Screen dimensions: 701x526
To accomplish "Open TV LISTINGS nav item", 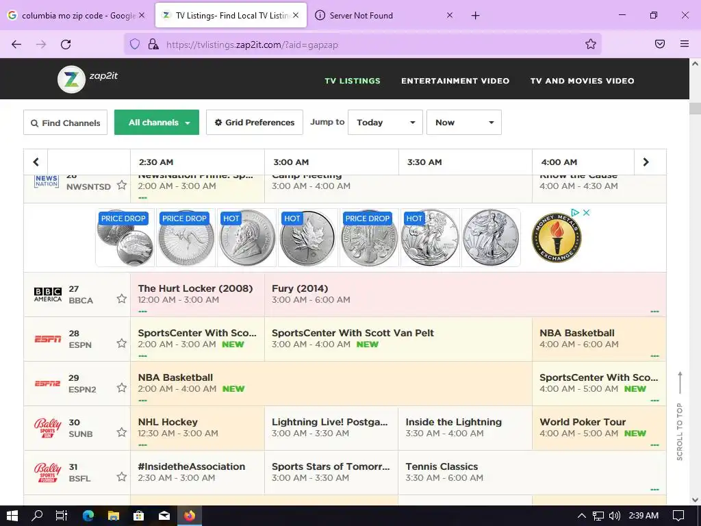I will (353, 81).
